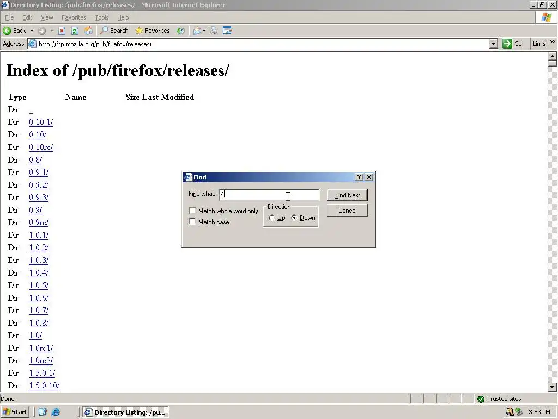The height and width of the screenshot is (419, 558).
Task: Expand the Address bar dropdown arrow
Action: (493, 44)
